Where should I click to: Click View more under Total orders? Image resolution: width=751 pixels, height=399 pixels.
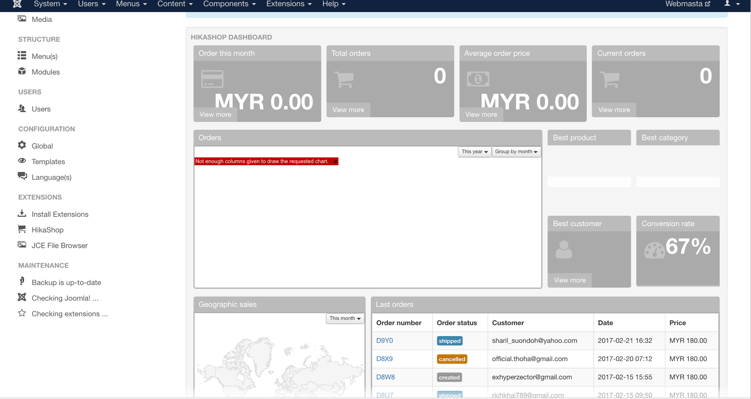click(x=348, y=110)
